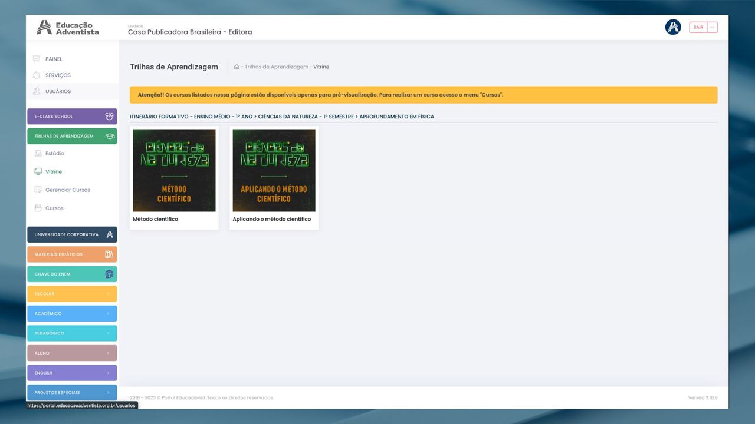
Task: Open the Materiais Didáticos section
Action: [72, 254]
